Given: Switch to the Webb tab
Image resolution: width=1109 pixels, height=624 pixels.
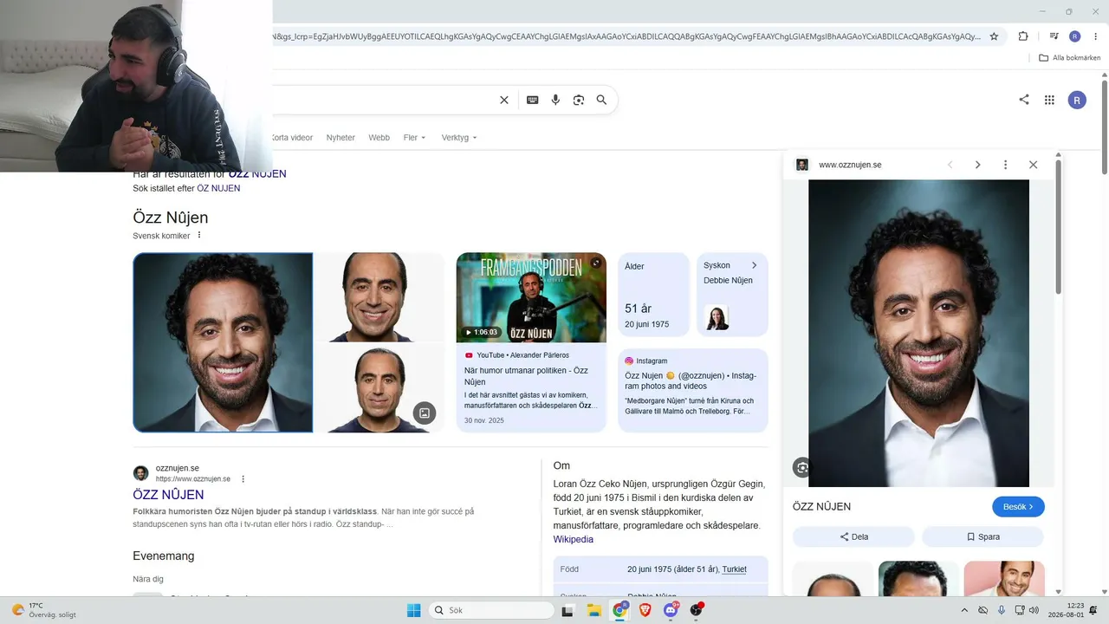Looking at the screenshot, I should point(379,138).
